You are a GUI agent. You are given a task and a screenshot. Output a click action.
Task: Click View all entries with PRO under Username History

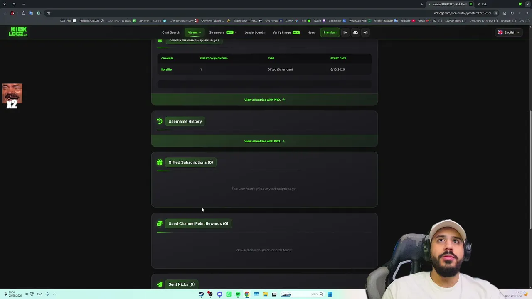(264, 141)
